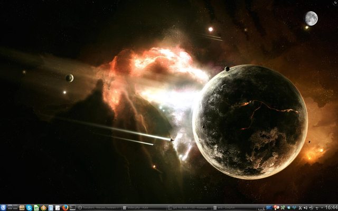Viewport: 338px width, 211px height.
Task: Switch to the Kate task in taskbar
Action: [x=144, y=208]
